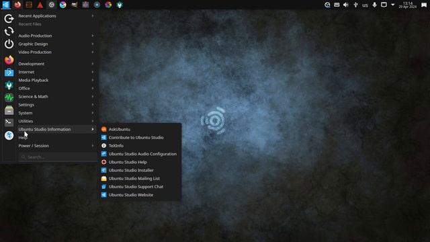
Task: Click the microphone icon in the system tray
Action: pos(375,5)
